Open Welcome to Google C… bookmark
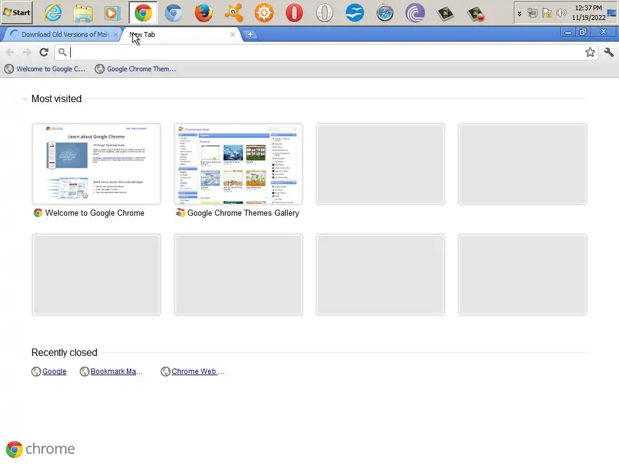Viewport: 619px width, 464px height. (x=45, y=69)
